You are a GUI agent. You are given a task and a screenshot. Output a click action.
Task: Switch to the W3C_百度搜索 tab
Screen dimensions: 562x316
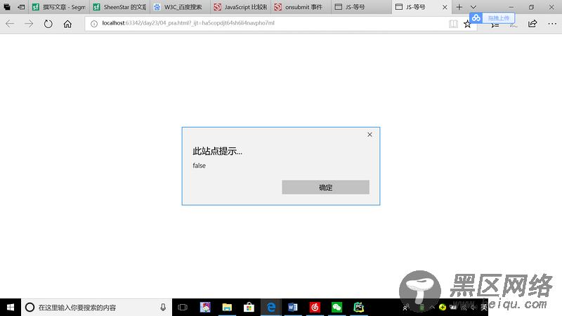(x=180, y=7)
